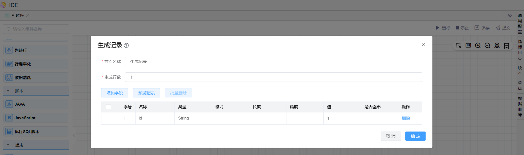
Task: Select the 行扁平化 component
Action: coord(36,64)
